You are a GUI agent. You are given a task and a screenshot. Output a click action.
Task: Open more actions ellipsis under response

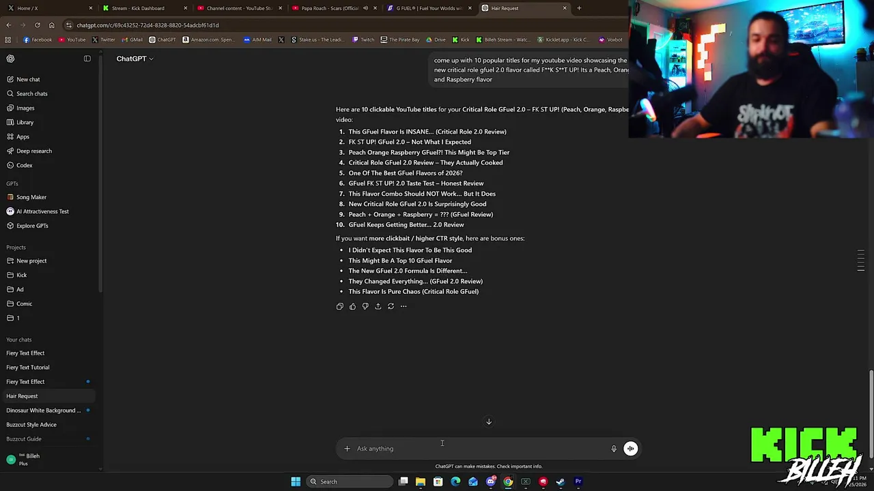[404, 306]
